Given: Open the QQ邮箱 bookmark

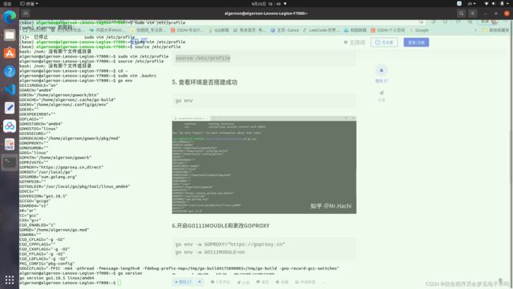Looking at the screenshot, I should pyautogui.click(x=219, y=30).
